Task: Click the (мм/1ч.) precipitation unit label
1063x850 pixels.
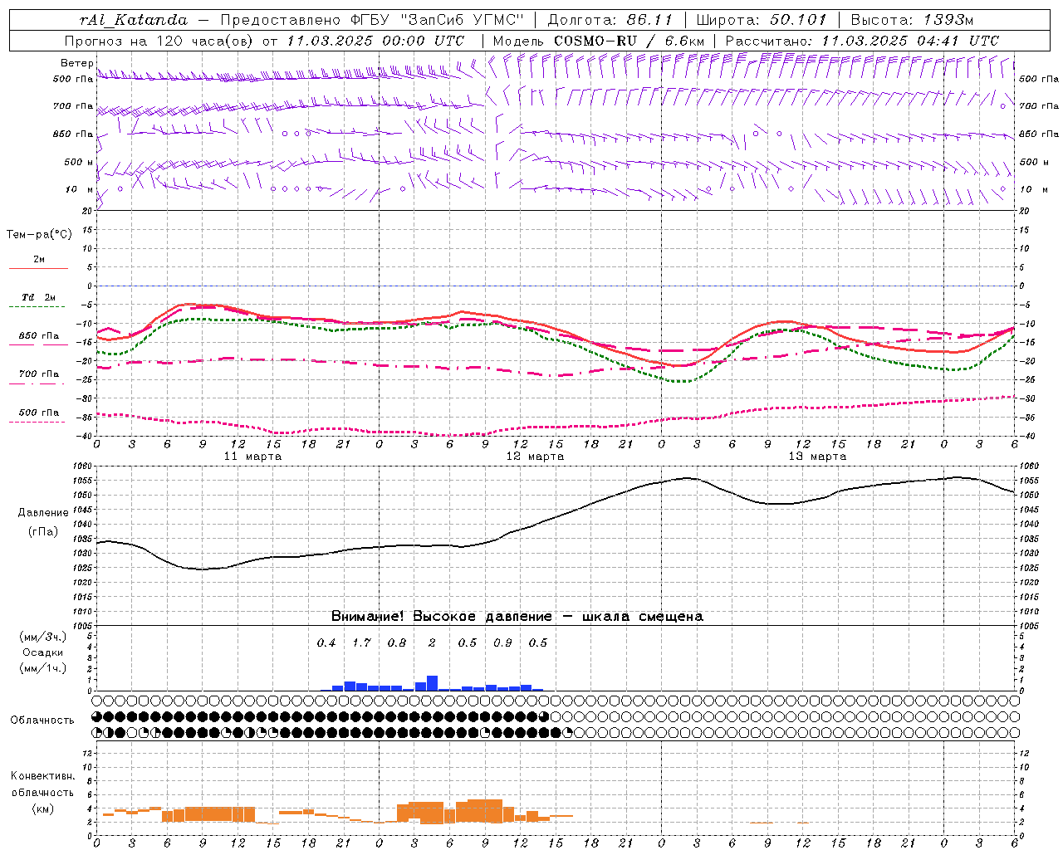Action: click(42, 668)
